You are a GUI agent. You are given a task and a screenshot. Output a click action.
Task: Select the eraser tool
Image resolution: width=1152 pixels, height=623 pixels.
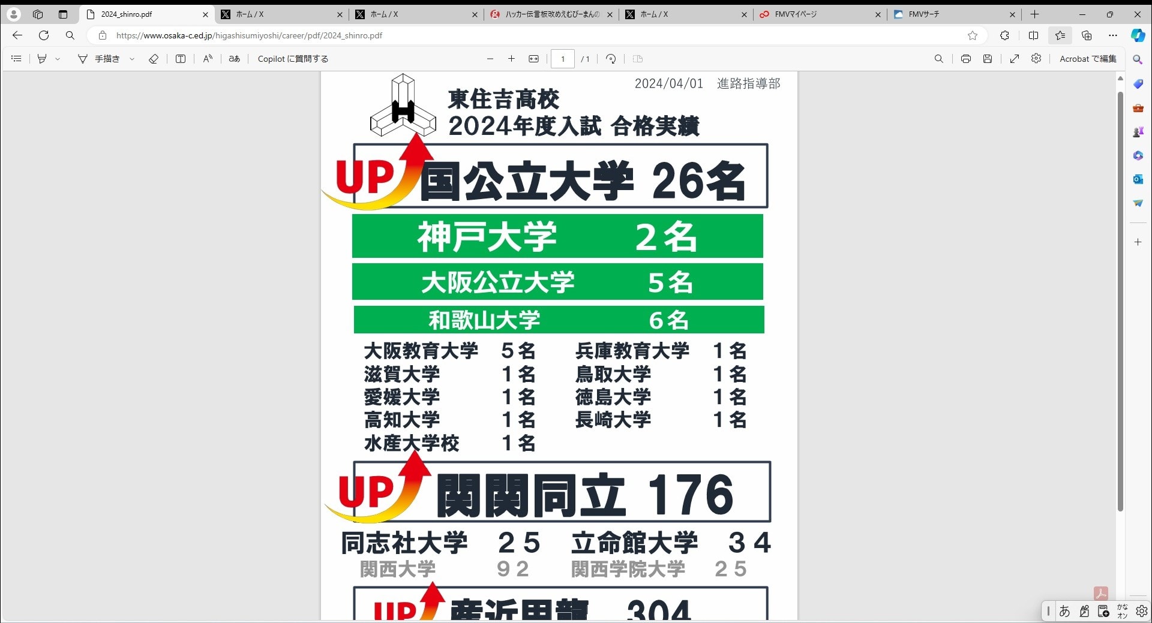pos(154,59)
